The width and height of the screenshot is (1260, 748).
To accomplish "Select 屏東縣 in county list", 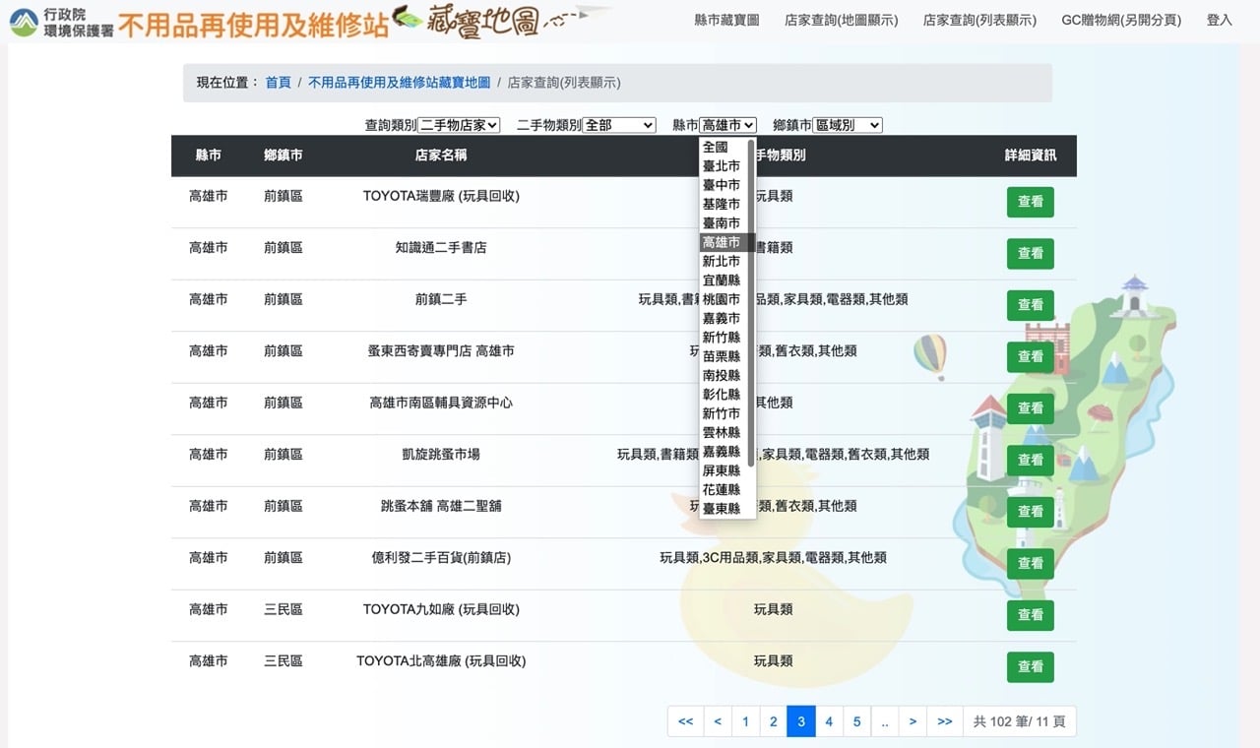I will click(x=724, y=470).
